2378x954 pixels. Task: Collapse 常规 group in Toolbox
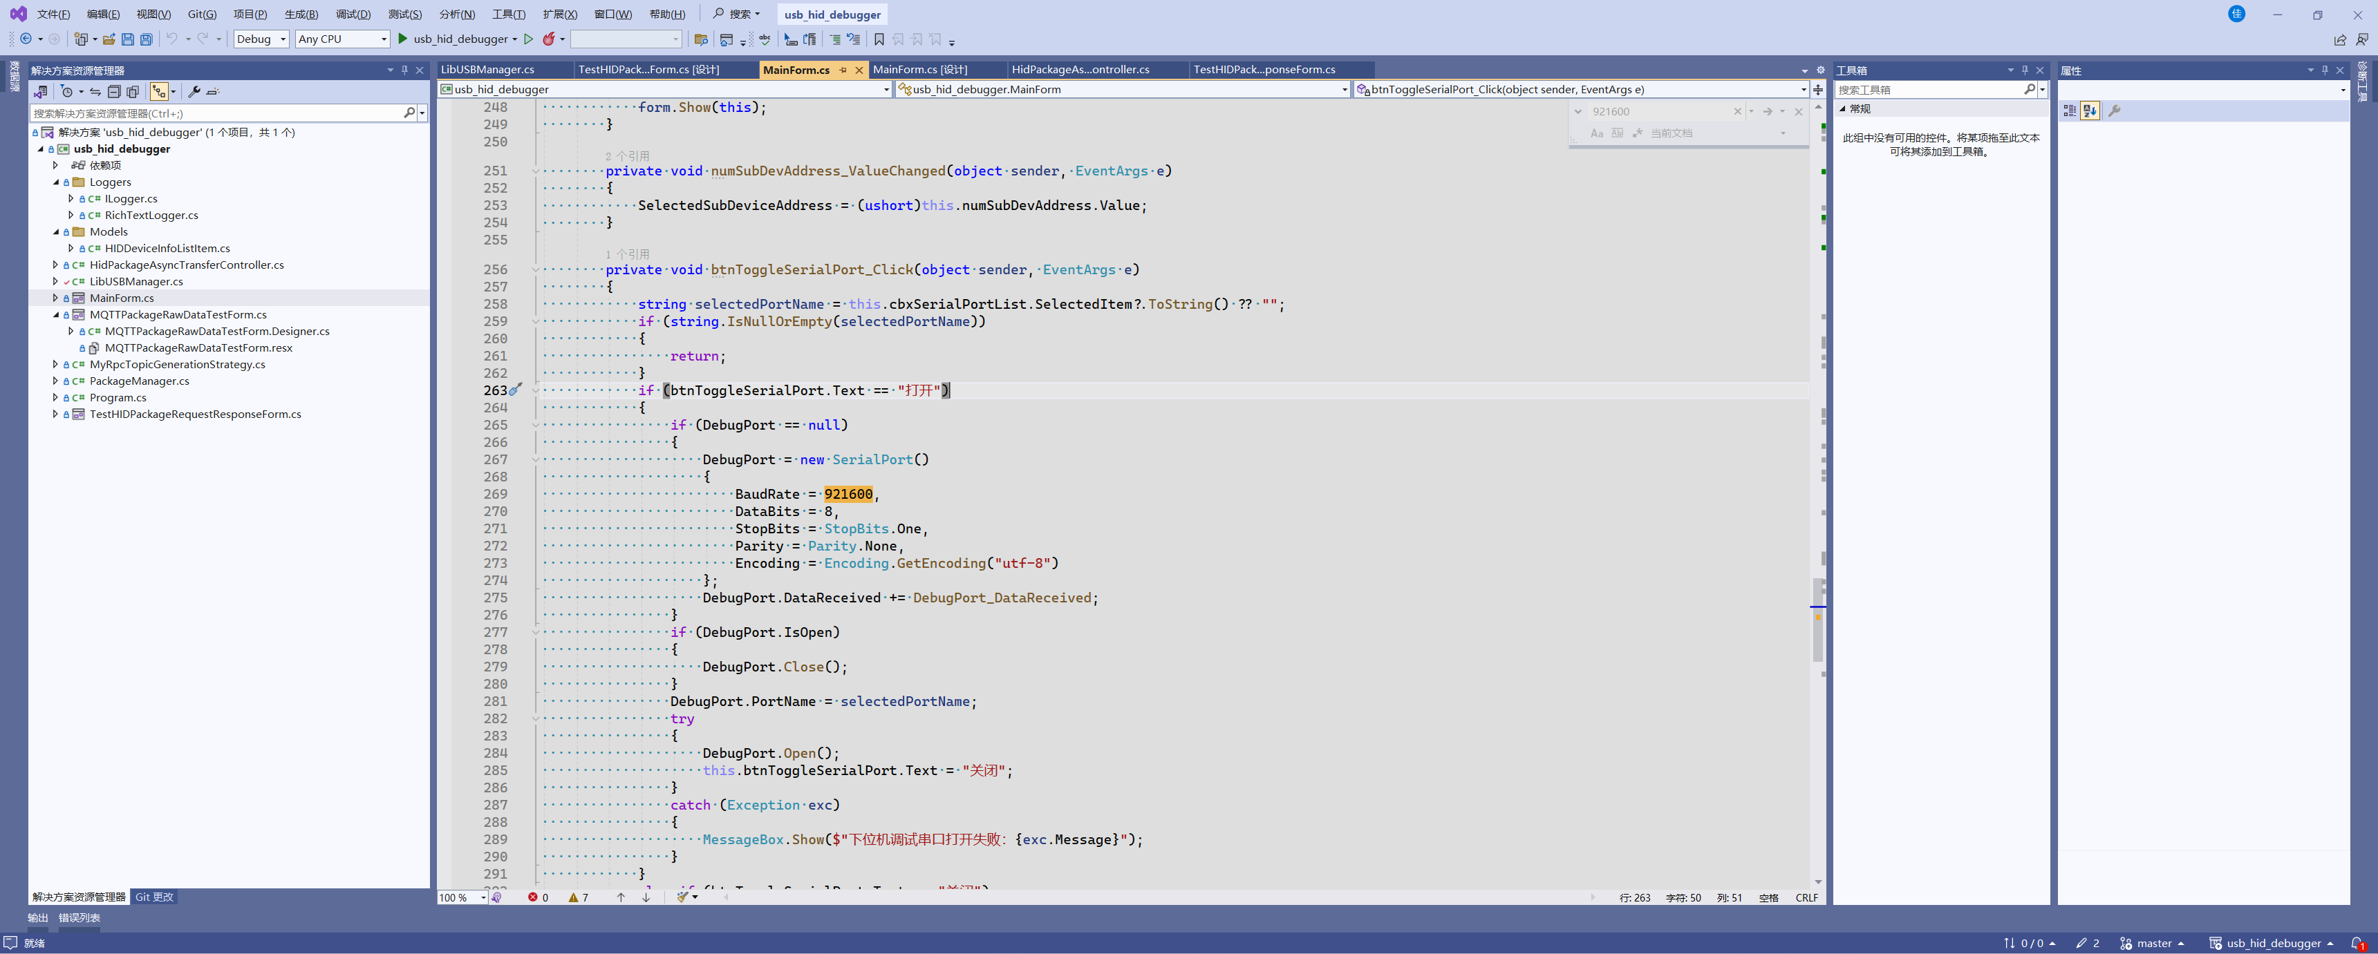pyautogui.click(x=1842, y=109)
